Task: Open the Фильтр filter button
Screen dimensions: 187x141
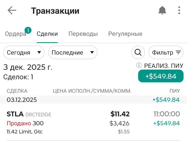Action: (166, 53)
